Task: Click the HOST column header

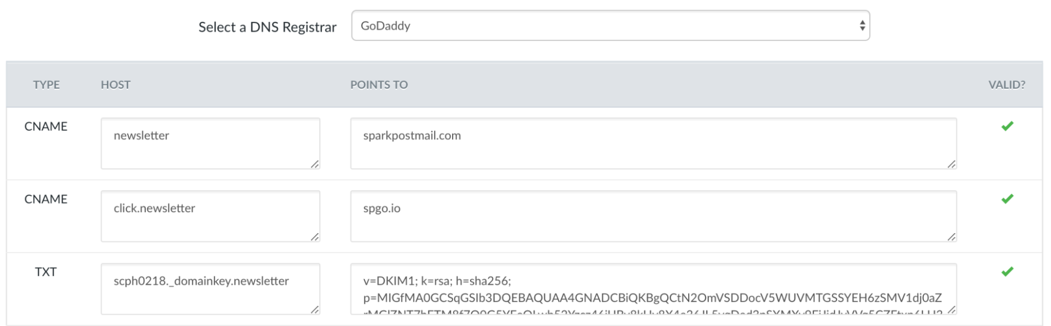Action: (x=116, y=85)
